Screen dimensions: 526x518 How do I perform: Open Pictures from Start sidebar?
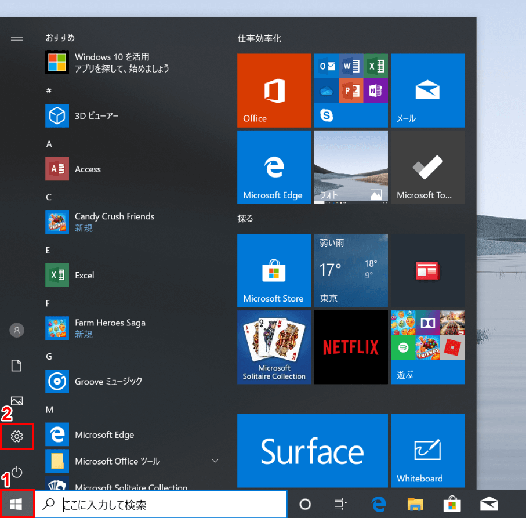pyautogui.click(x=17, y=401)
